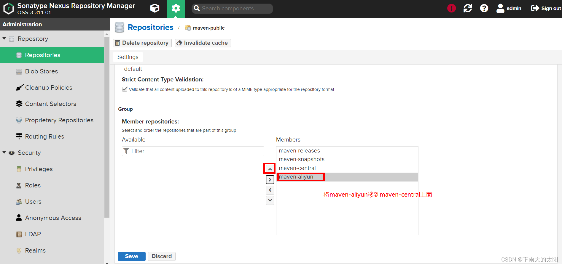Viewport: 562px width, 265px height.
Task: Click Delete repository button
Action: (x=142, y=43)
